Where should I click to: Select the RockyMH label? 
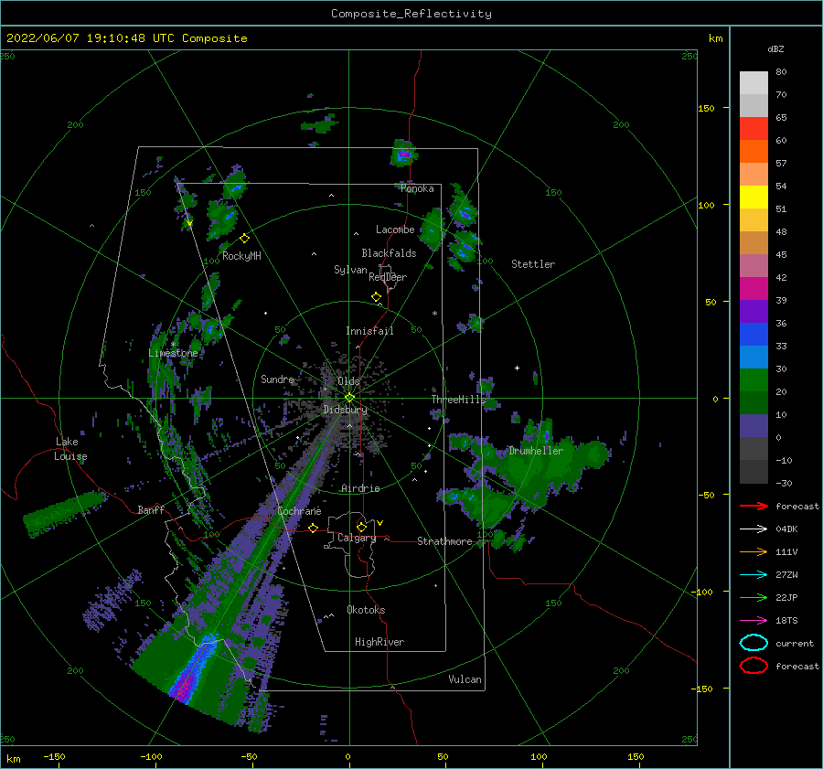[241, 256]
